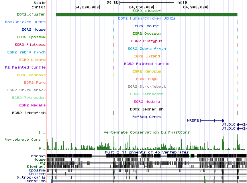Click the Rhesus alignment track row

[146, 156]
